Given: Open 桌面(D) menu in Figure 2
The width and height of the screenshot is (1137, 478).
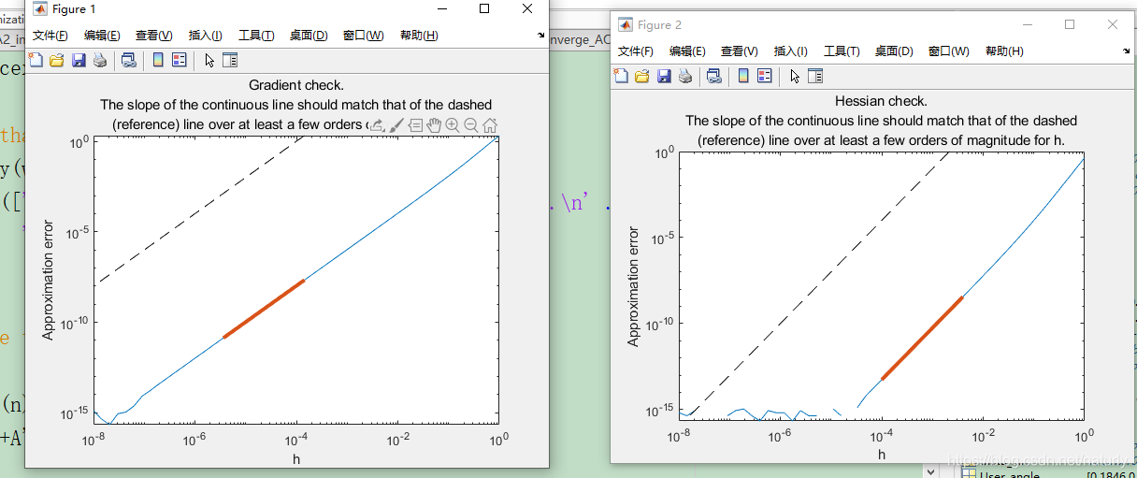Looking at the screenshot, I should pyautogui.click(x=894, y=51).
